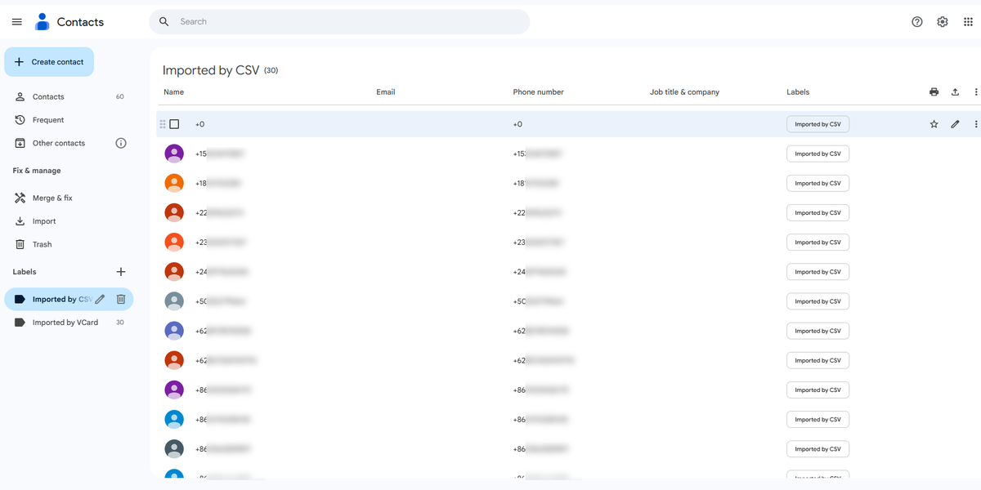Open the Import option
Viewport: 981px width, 490px height.
click(69, 221)
